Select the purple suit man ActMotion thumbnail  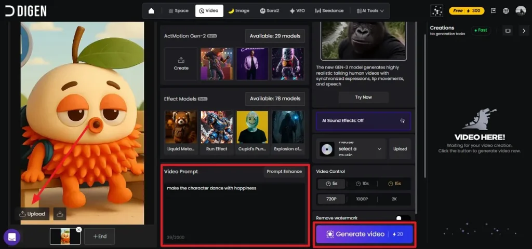tap(252, 64)
